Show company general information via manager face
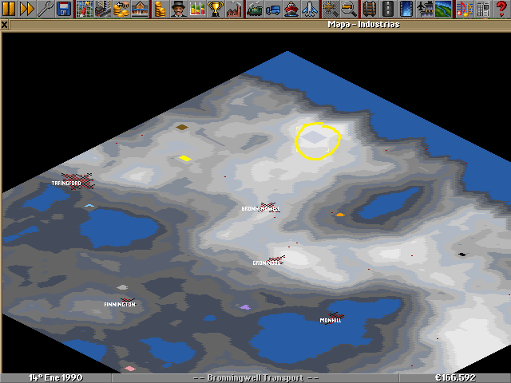This screenshot has width=511, height=383. tap(178, 9)
